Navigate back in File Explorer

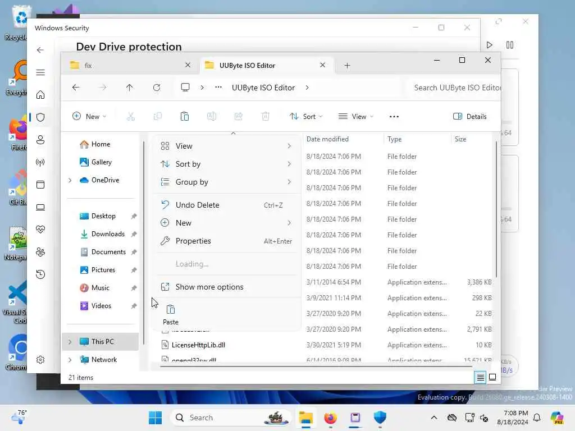pyautogui.click(x=76, y=88)
